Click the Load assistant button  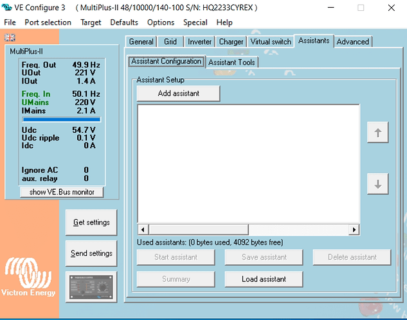tap(264, 279)
